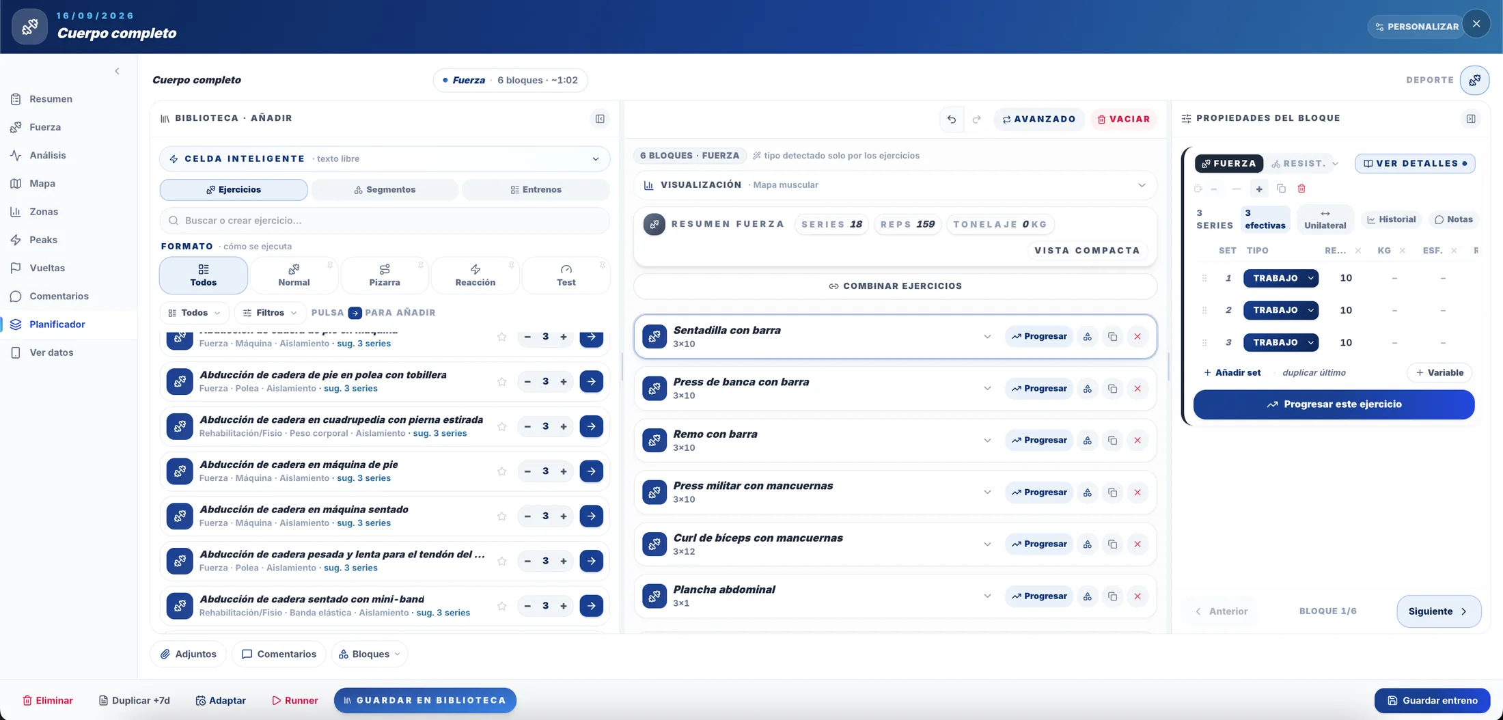Expand Press militar con mancuernas chevron
The image size is (1503, 720).
[x=987, y=493]
